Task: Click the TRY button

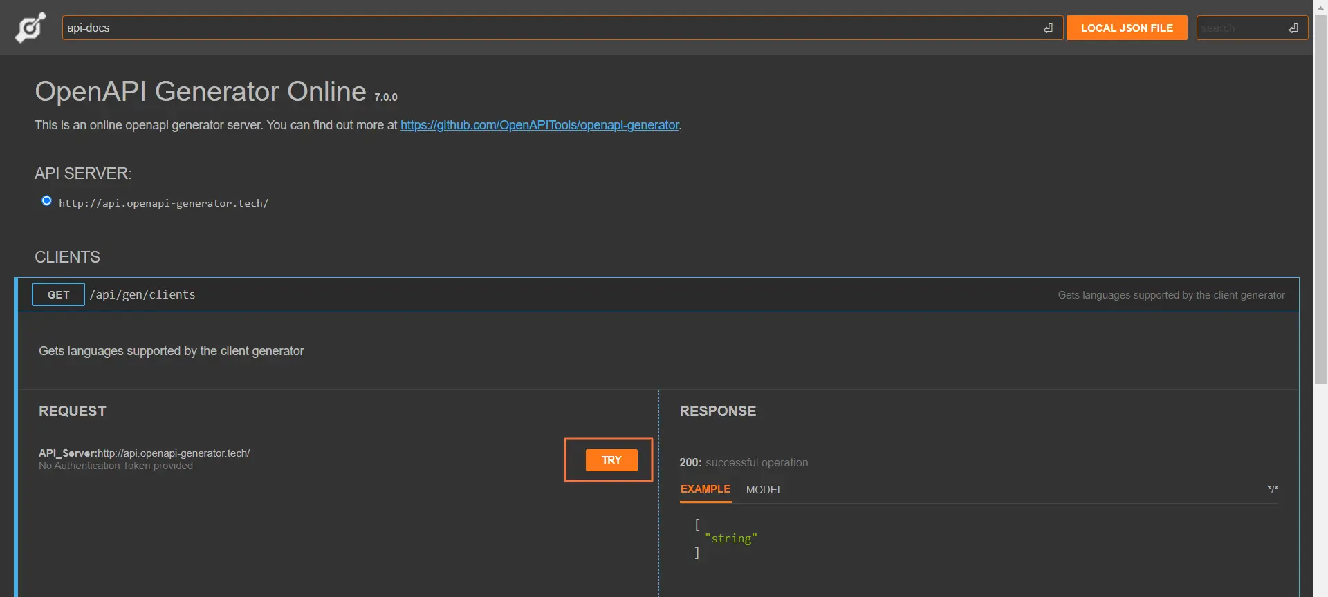Action: (611, 460)
